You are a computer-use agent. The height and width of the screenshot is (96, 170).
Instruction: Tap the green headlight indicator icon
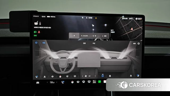35,32
